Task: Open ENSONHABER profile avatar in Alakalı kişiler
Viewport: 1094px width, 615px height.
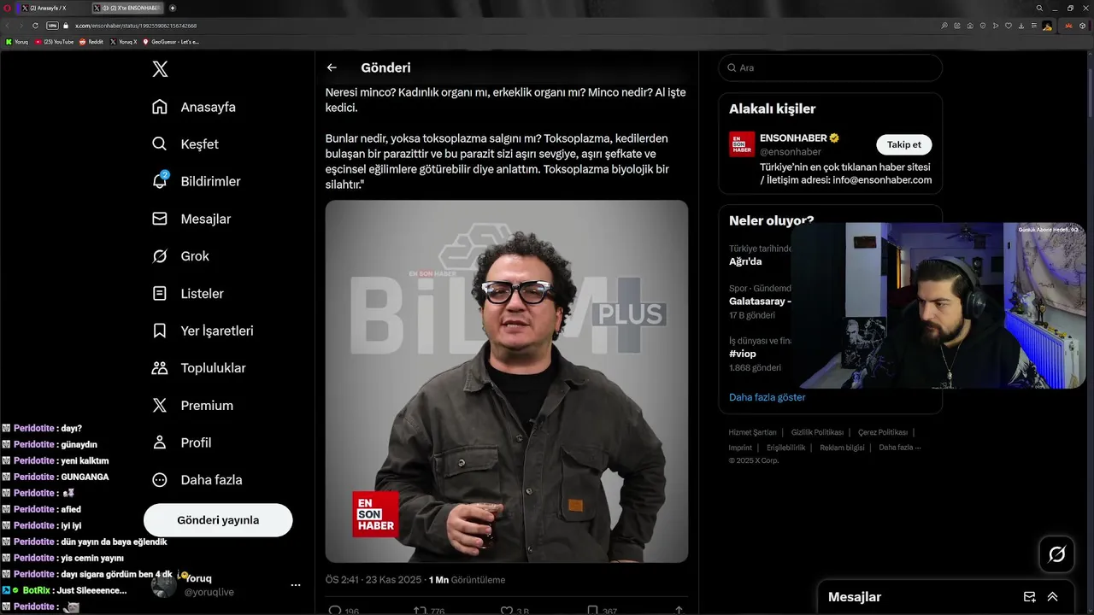Action: pos(742,144)
